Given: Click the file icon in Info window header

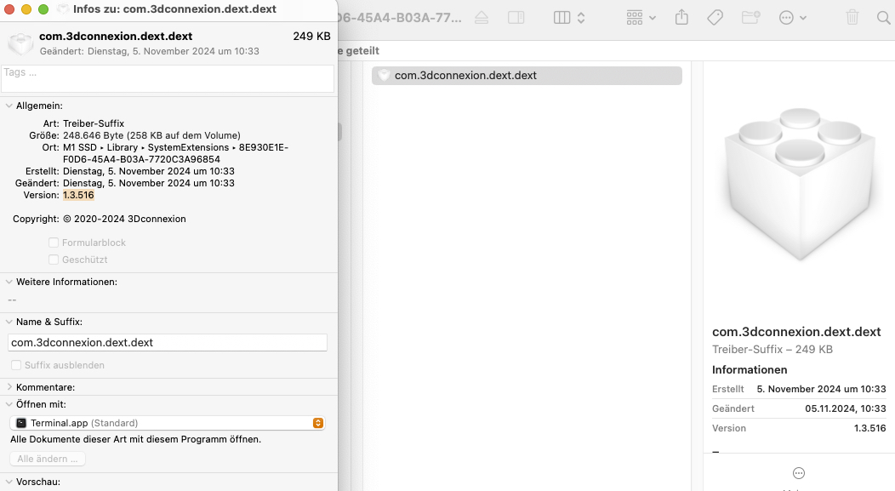Looking at the screenshot, I should pos(20,43).
